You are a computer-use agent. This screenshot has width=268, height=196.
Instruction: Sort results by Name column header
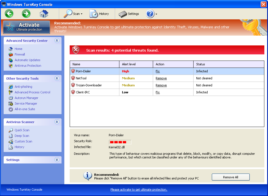(x=94, y=64)
